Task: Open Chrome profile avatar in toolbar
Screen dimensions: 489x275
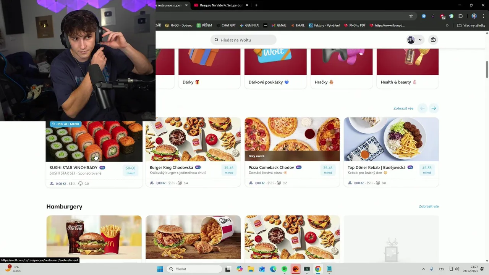Action: [x=474, y=16]
